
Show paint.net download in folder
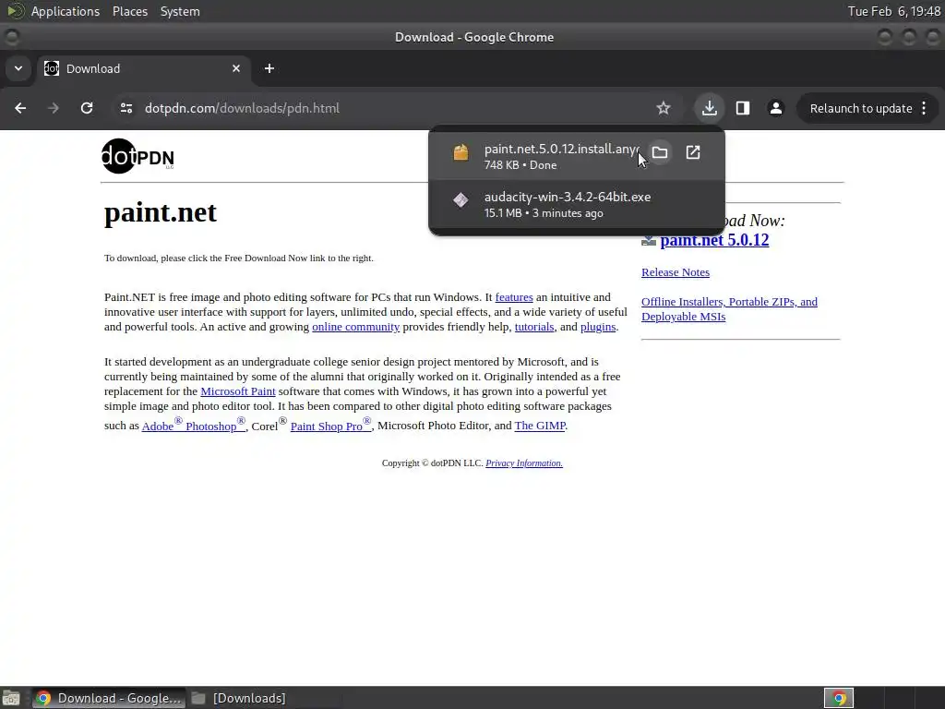point(660,152)
